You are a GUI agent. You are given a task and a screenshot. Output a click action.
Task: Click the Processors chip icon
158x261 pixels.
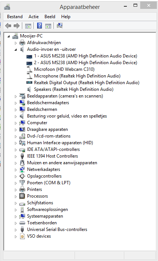coord(22,196)
